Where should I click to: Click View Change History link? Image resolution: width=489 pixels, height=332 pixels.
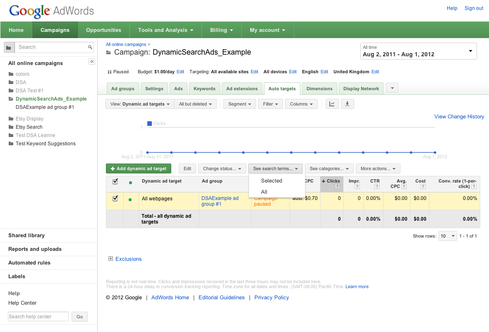(x=459, y=116)
